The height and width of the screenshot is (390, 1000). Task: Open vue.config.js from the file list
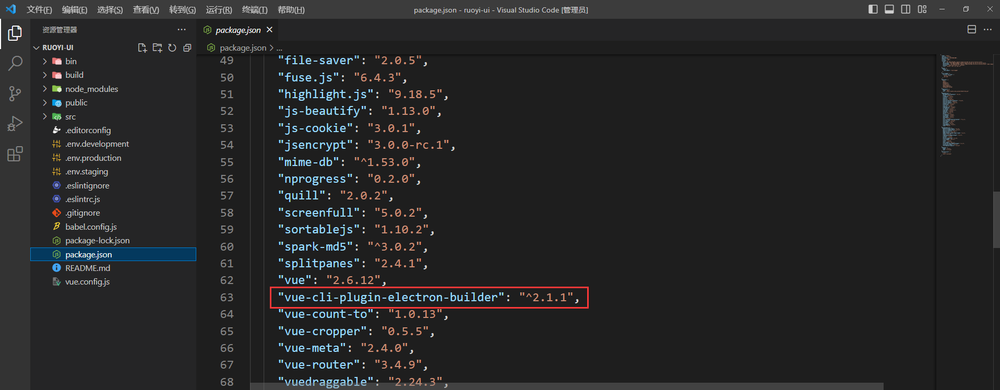click(x=87, y=282)
